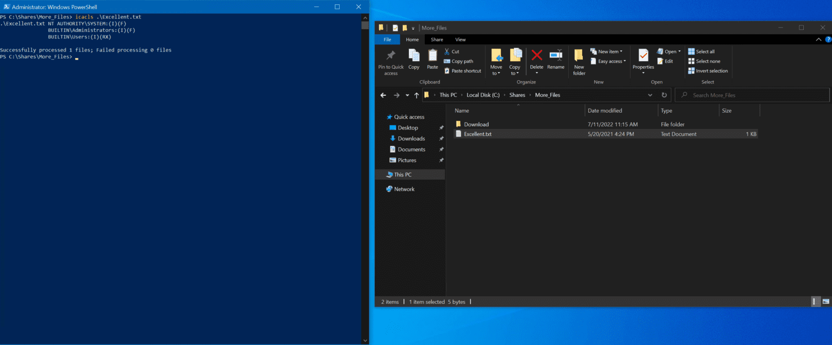Click the Rename icon in Organize group

(x=556, y=56)
